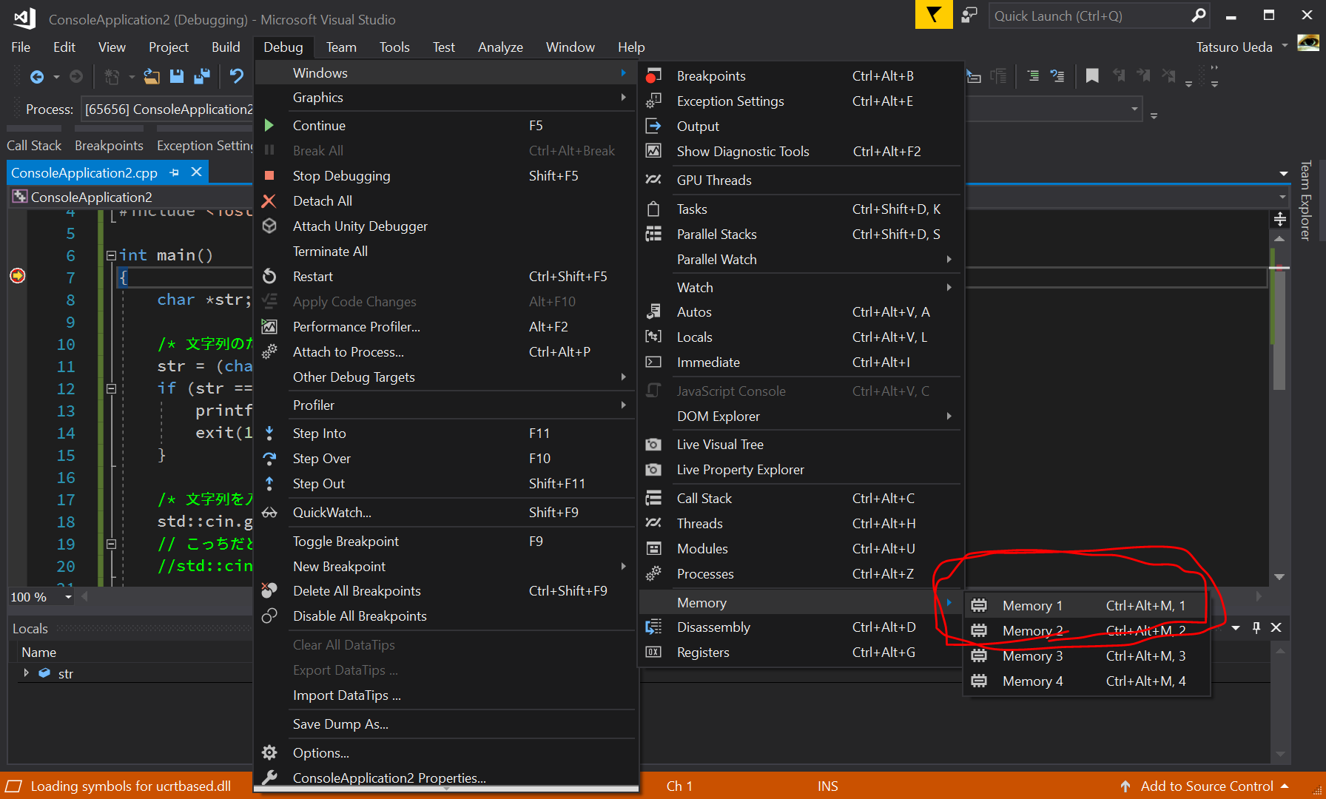Image resolution: width=1326 pixels, height=799 pixels.
Task: Collapse the main() function outline
Action: click(x=111, y=255)
